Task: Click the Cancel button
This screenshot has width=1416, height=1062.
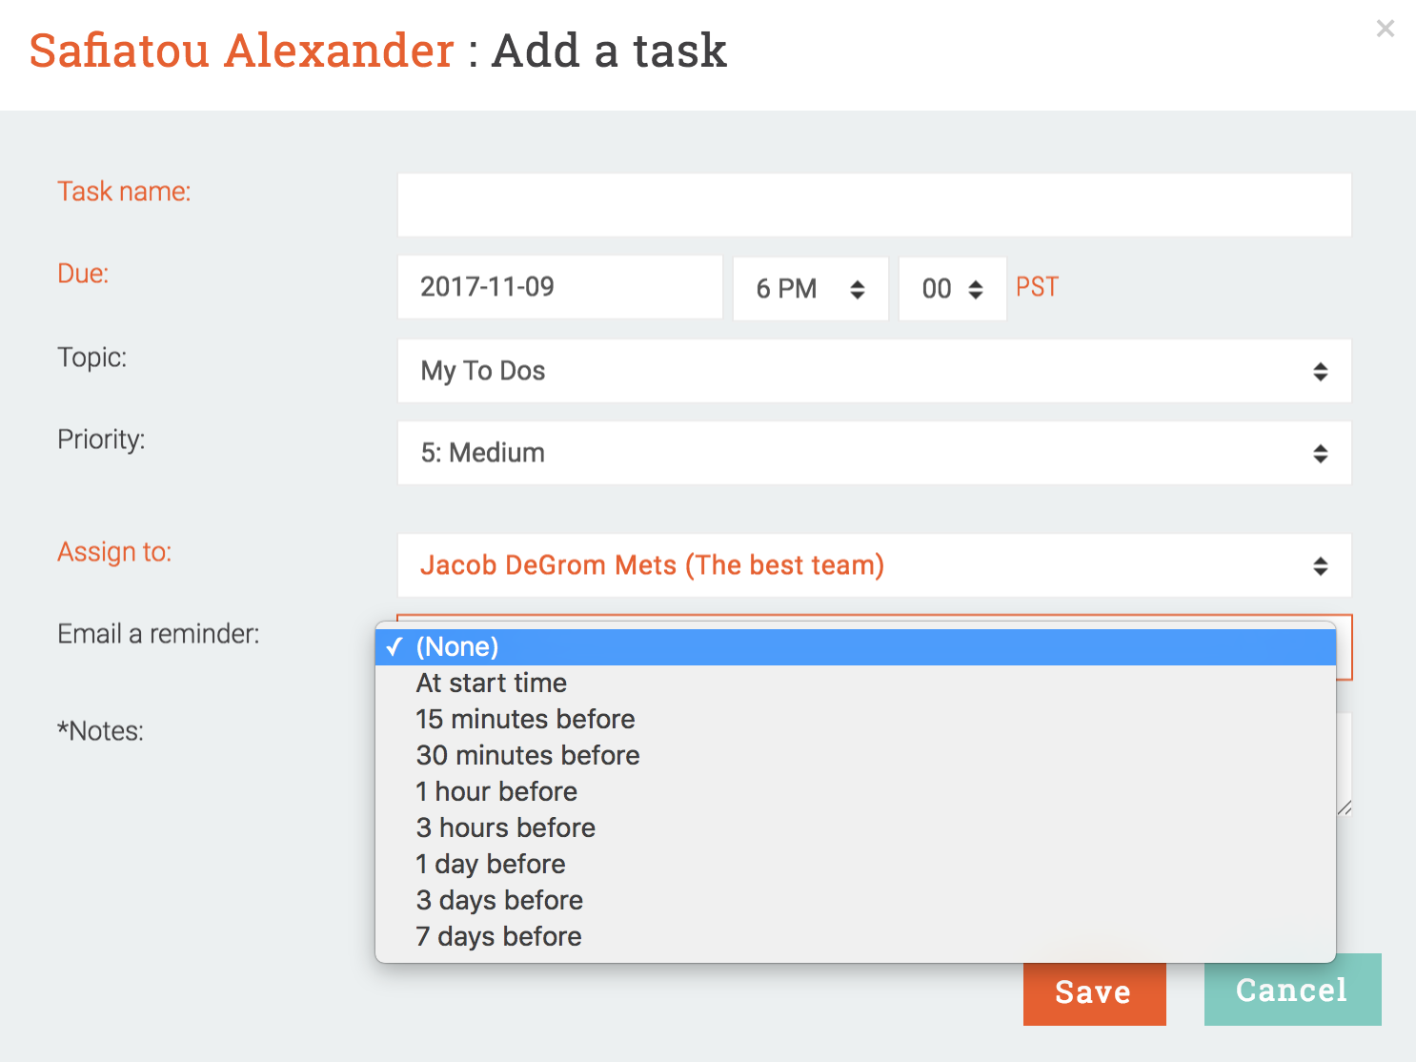Action: [x=1292, y=991]
